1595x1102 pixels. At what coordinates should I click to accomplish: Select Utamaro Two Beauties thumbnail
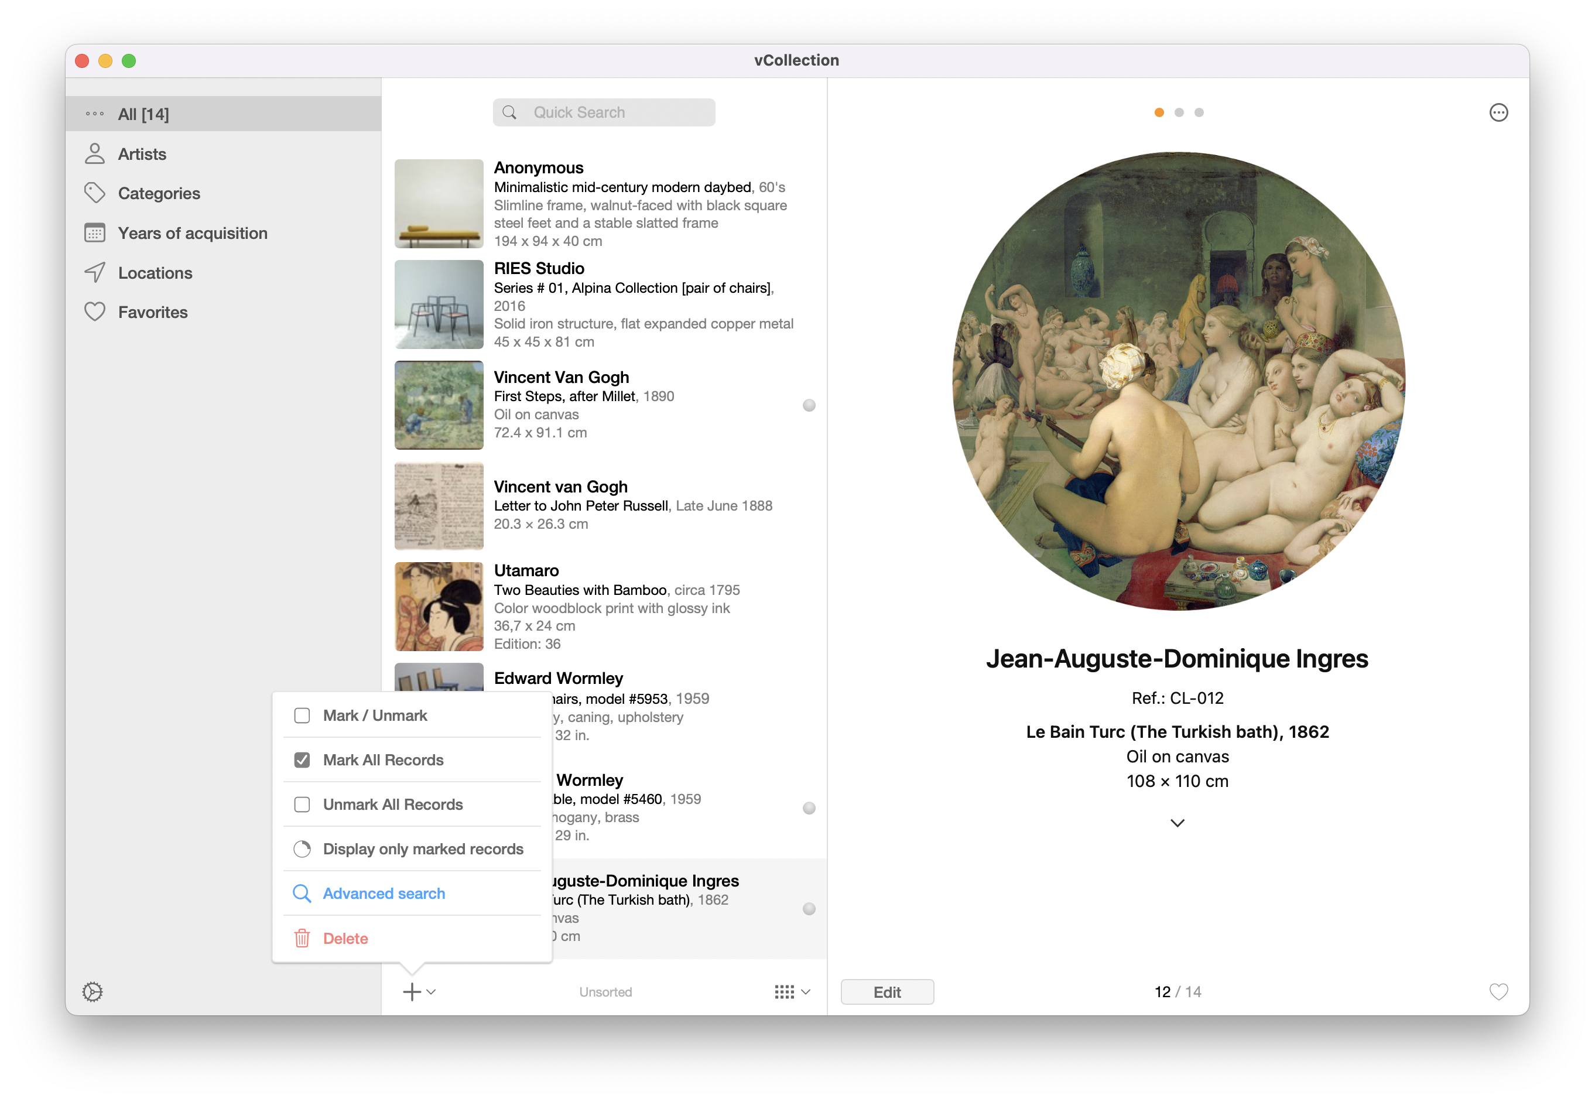[x=439, y=607]
